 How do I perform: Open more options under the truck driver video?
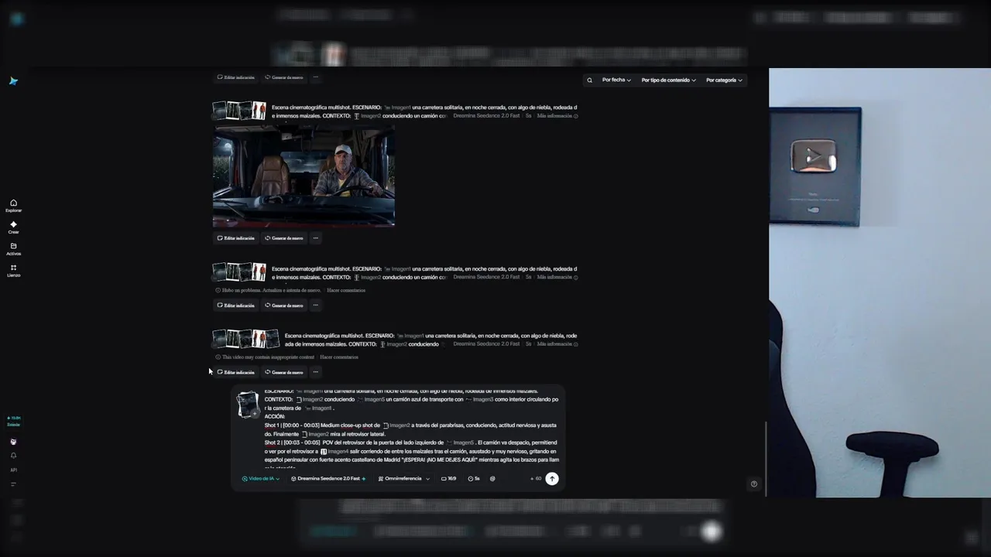[x=315, y=238]
